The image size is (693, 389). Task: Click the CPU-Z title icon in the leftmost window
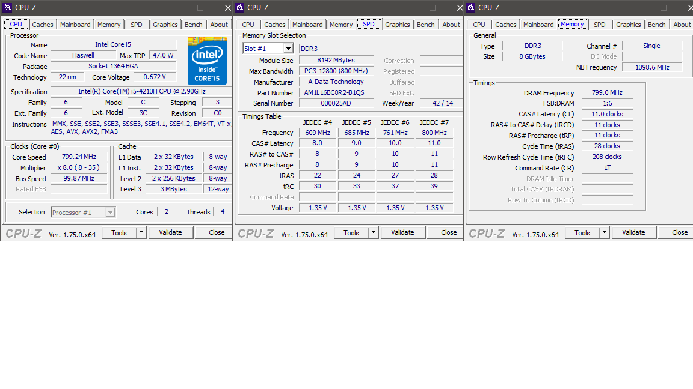[7, 8]
